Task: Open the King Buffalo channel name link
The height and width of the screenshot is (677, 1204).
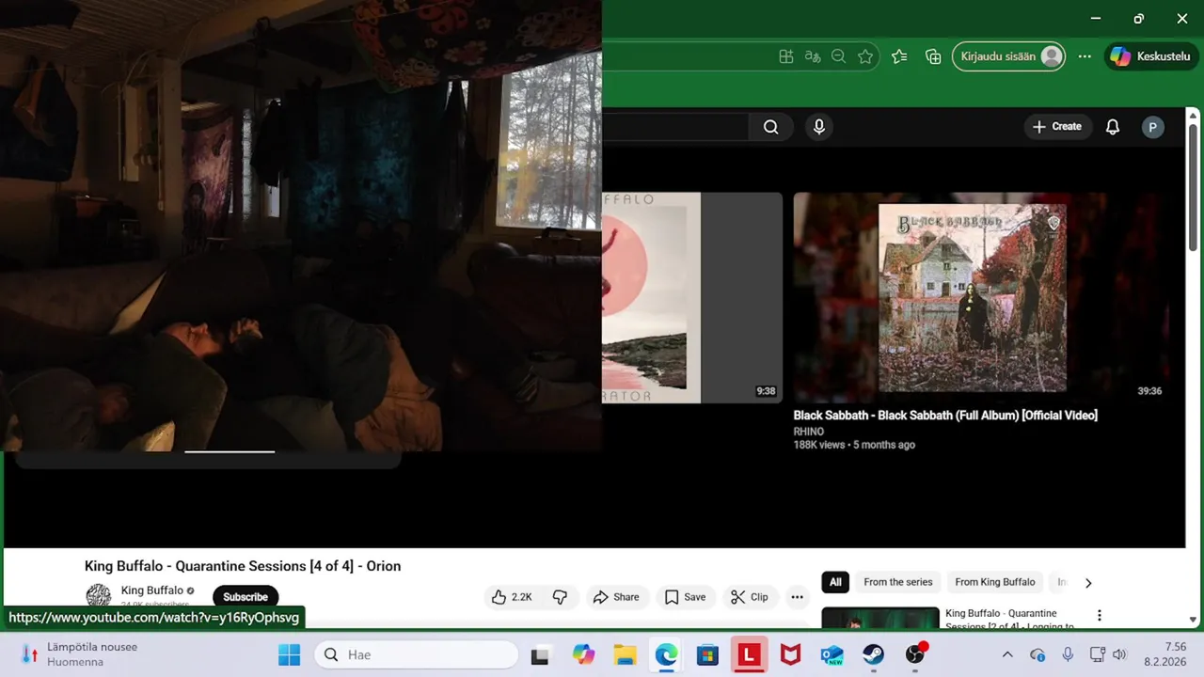Action: click(x=152, y=590)
